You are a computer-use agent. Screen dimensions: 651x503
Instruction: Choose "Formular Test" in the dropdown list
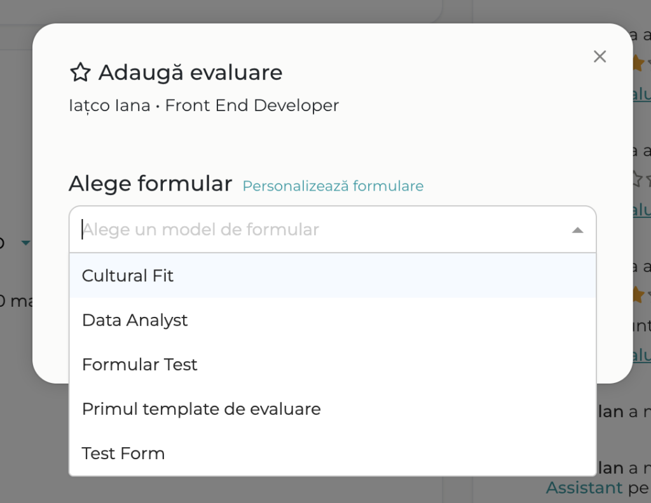(139, 365)
